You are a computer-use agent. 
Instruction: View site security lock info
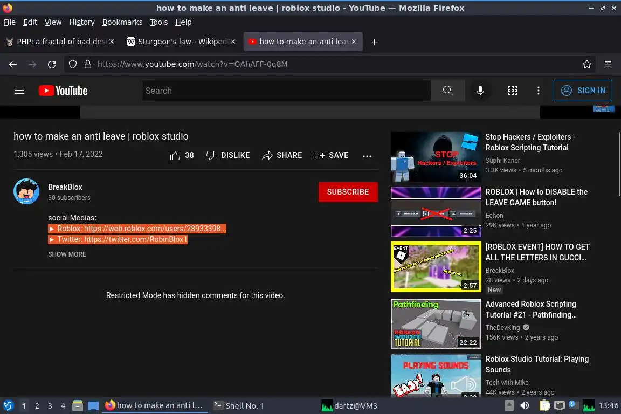point(88,64)
